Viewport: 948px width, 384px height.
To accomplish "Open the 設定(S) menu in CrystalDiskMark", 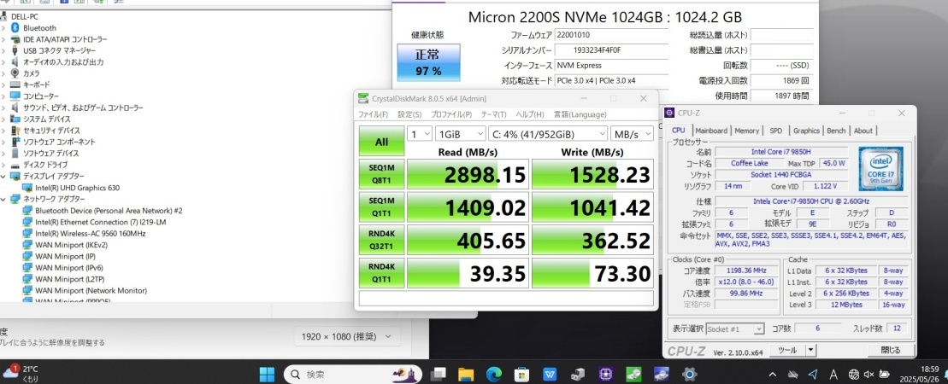I will click(409, 114).
